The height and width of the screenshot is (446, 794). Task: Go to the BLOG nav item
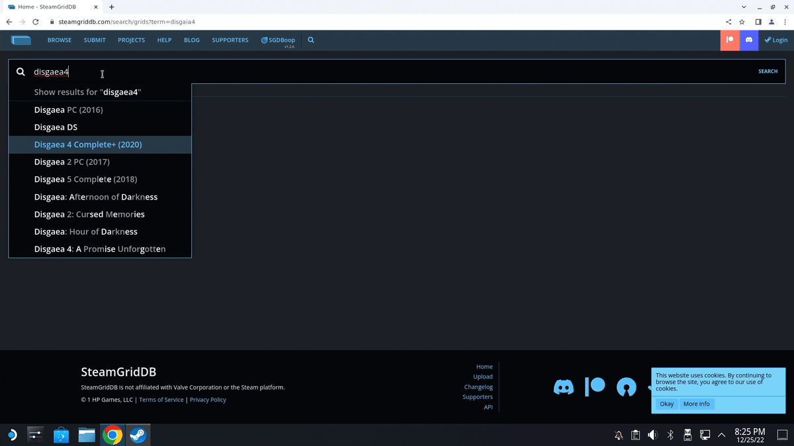(x=192, y=40)
